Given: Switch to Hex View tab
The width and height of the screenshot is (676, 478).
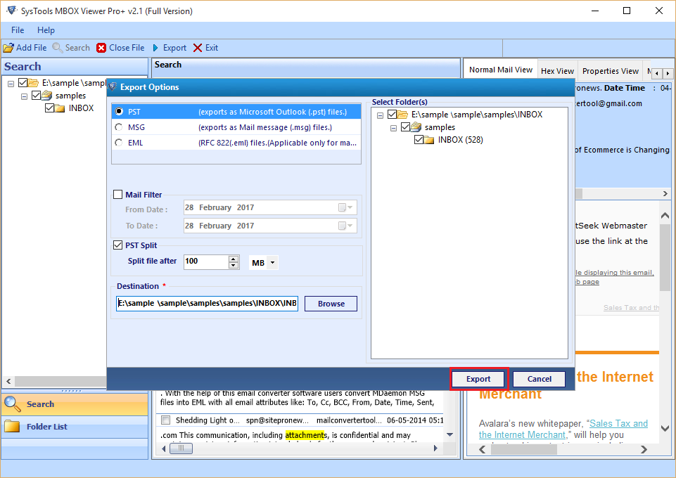Looking at the screenshot, I should pyautogui.click(x=557, y=71).
